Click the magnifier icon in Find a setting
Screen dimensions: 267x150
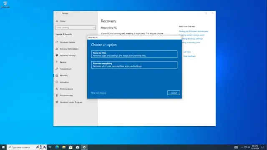click(x=93, y=27)
